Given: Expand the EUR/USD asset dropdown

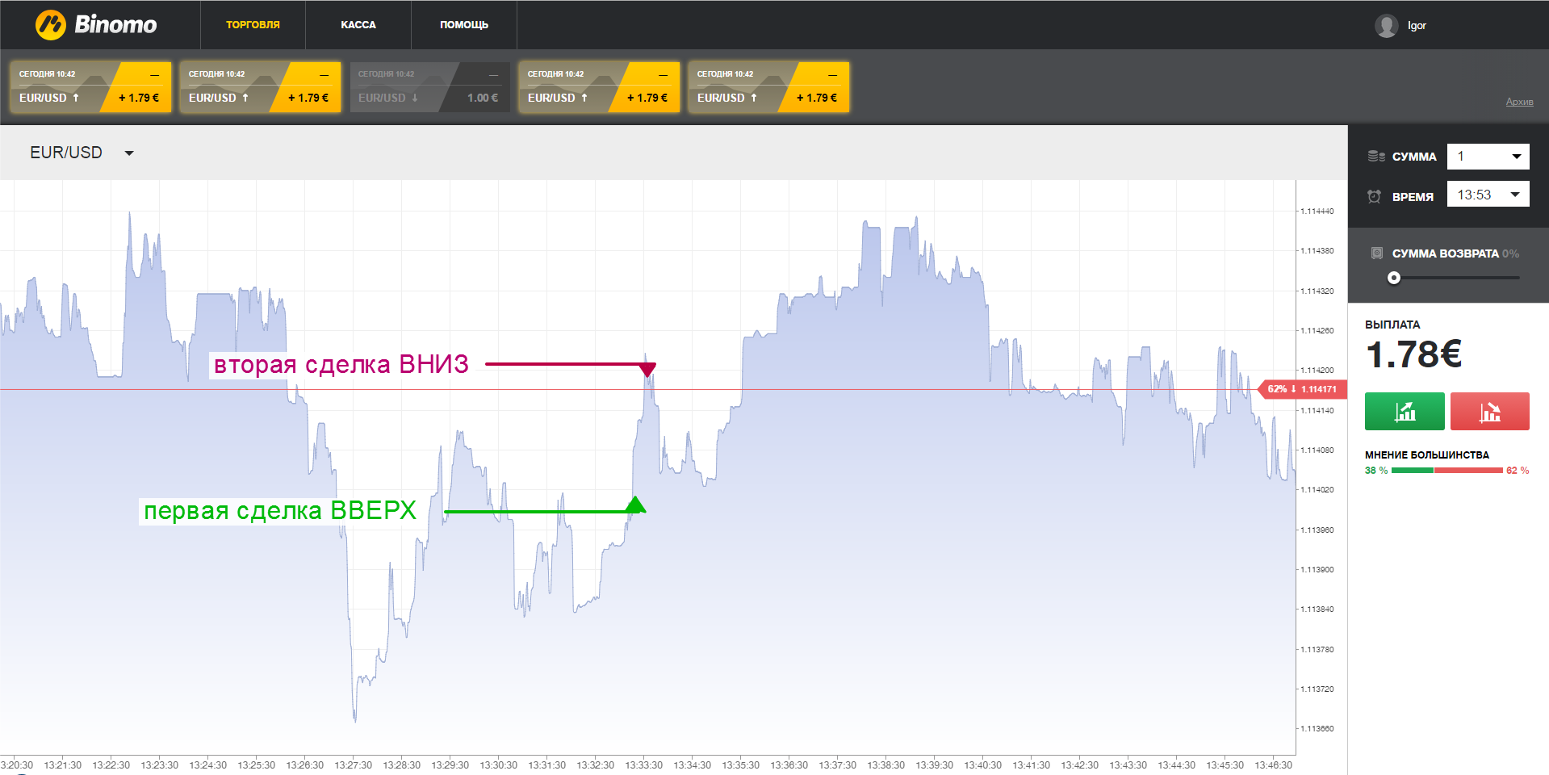Looking at the screenshot, I should pyautogui.click(x=82, y=153).
